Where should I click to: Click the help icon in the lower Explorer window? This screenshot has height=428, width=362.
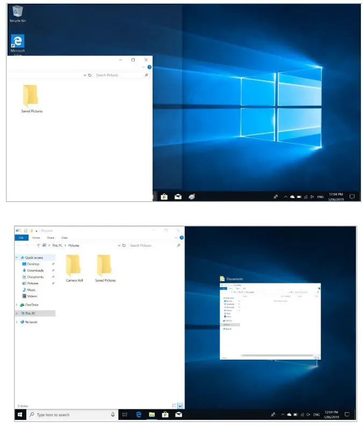pos(182,238)
